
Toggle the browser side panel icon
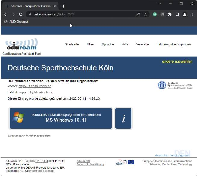coord(177,14)
